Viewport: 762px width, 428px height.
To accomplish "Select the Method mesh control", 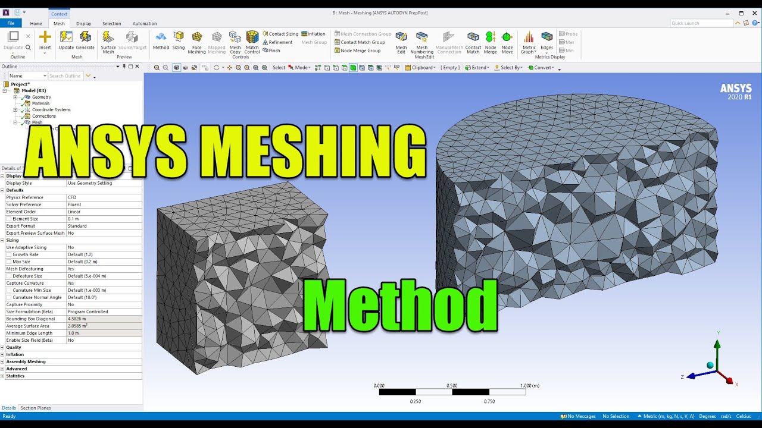I will (161, 40).
